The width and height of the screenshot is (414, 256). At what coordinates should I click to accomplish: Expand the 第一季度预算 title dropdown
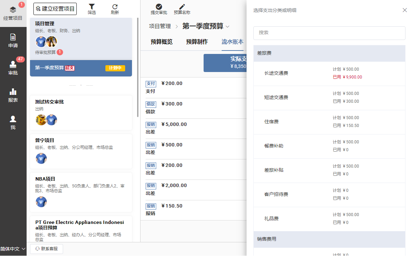point(228,27)
